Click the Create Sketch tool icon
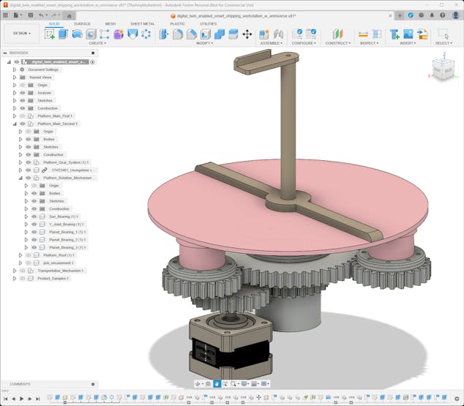This screenshot has width=464, height=406. click(50, 34)
